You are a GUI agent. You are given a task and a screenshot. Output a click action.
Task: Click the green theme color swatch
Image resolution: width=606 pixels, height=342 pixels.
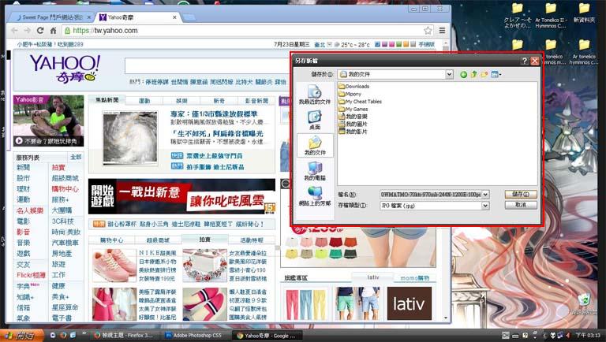(398, 44)
